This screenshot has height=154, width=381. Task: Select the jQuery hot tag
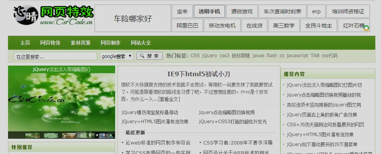[x=210, y=55]
